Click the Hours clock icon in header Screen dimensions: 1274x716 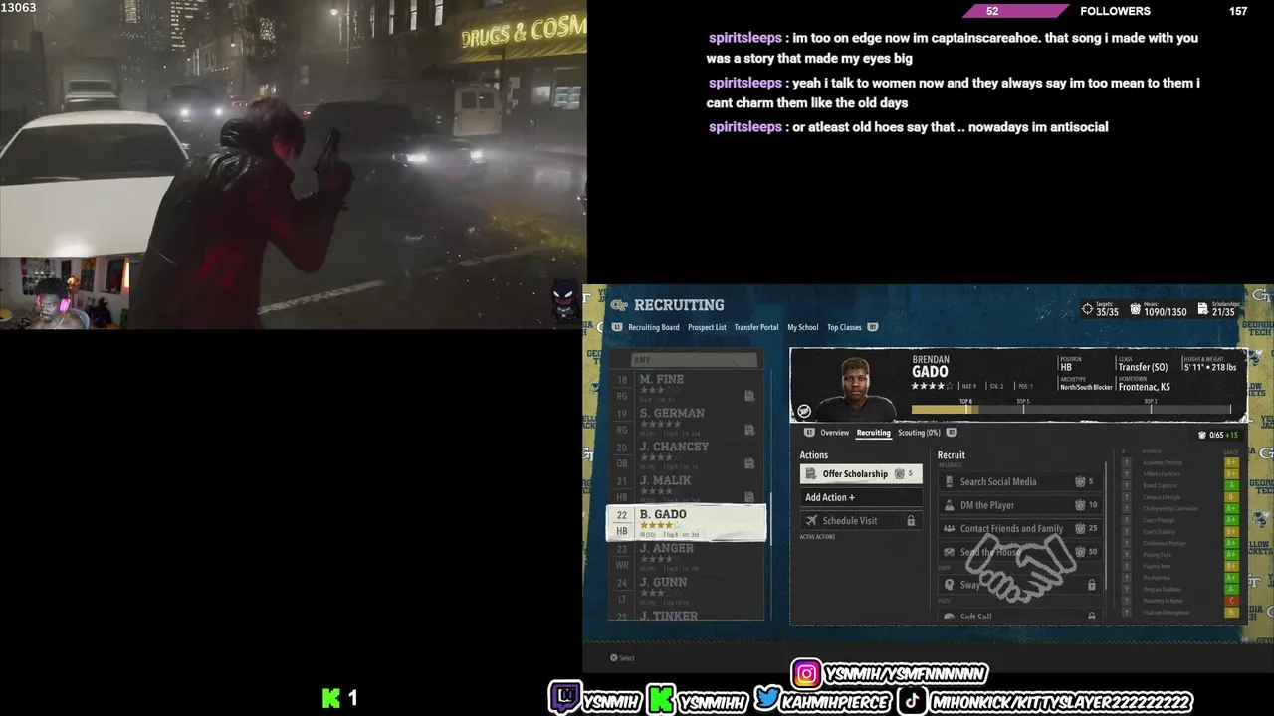pyautogui.click(x=1136, y=309)
